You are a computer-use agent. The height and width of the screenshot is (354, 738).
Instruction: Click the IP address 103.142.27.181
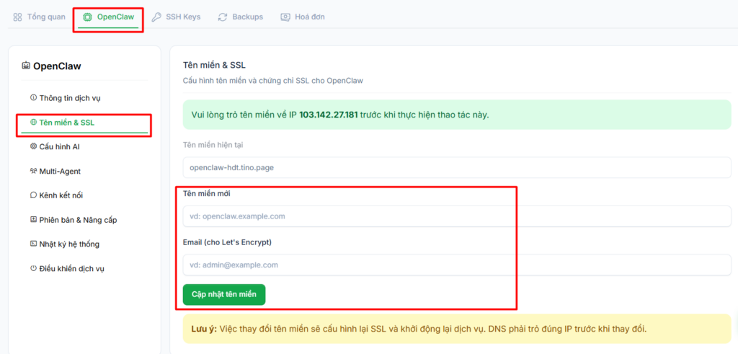(329, 115)
